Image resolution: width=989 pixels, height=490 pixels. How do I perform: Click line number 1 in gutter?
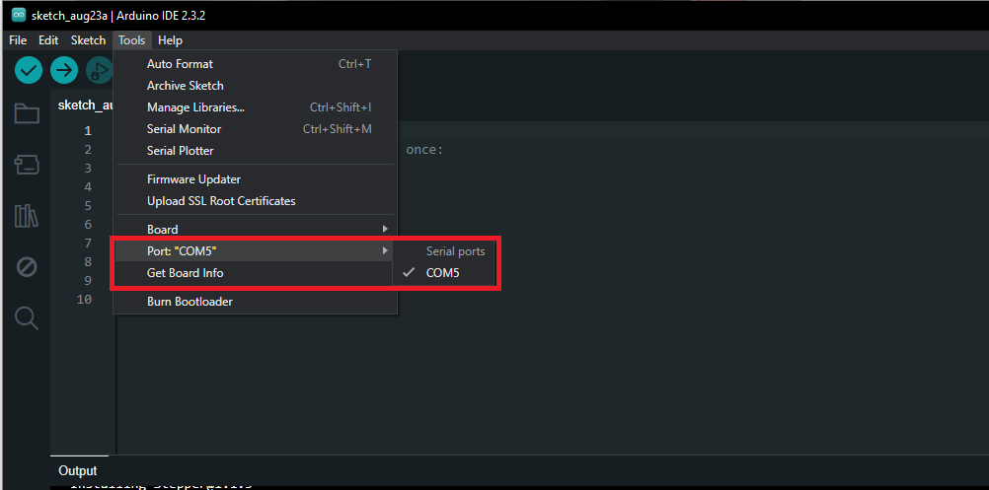tap(87, 131)
